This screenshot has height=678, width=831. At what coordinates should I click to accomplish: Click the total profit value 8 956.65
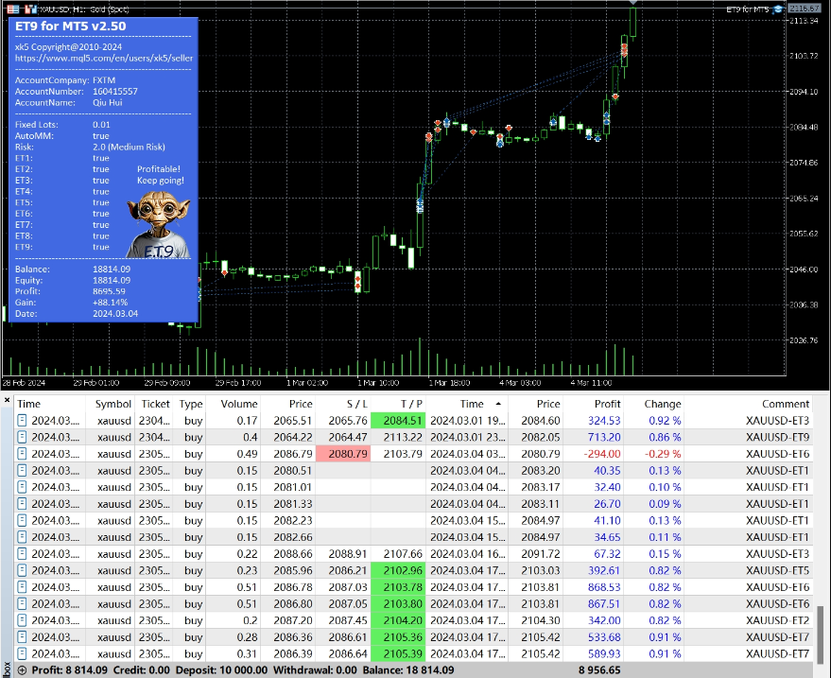tap(598, 670)
